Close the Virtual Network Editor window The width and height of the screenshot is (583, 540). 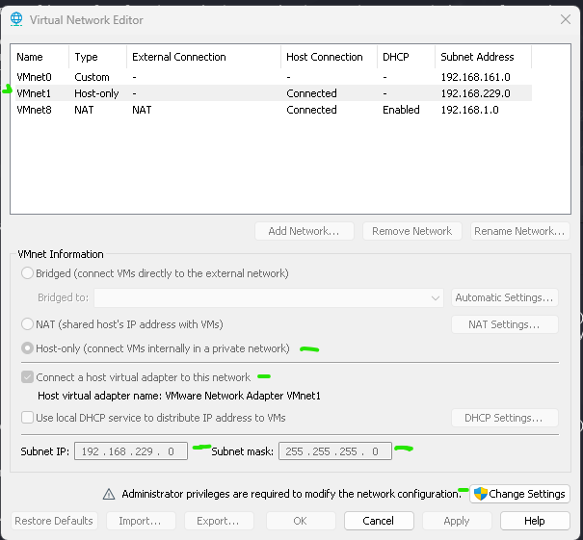click(x=566, y=19)
